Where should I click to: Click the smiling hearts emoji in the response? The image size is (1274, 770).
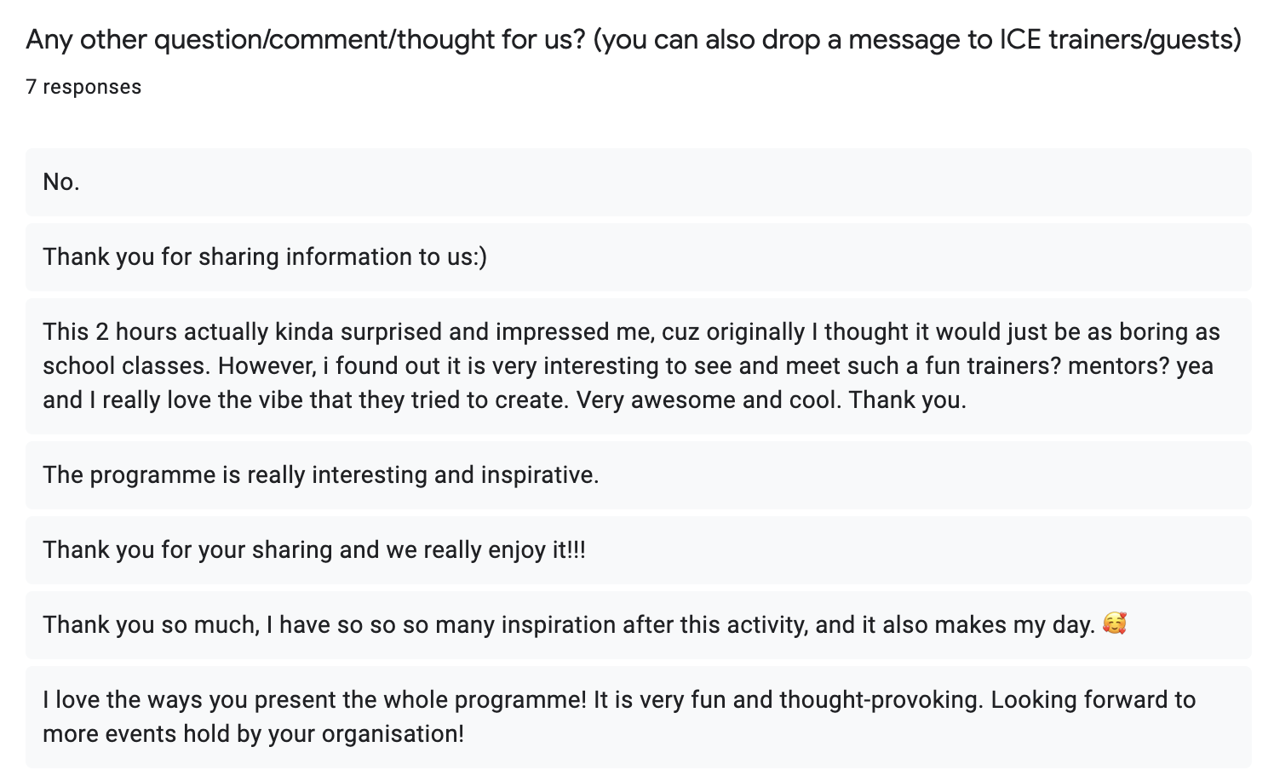pos(1114,623)
